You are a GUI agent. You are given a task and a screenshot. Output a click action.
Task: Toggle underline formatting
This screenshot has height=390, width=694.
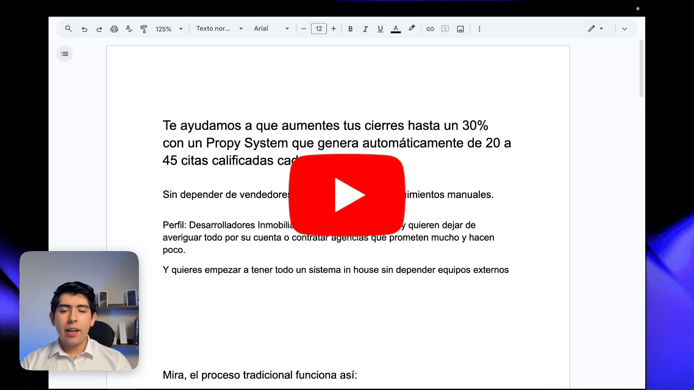[380, 29]
